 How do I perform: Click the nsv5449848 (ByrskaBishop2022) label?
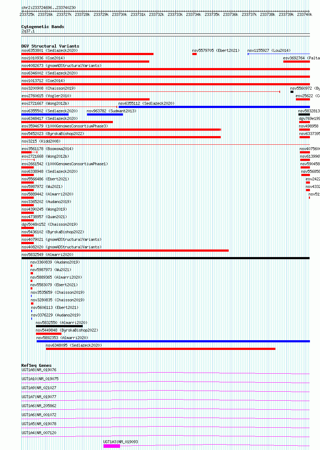(x=67, y=330)
